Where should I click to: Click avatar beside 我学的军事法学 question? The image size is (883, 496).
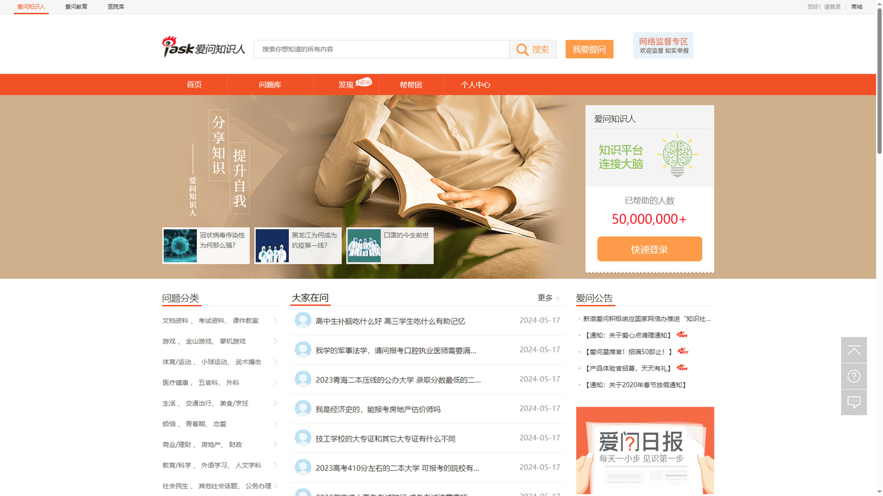coord(303,350)
